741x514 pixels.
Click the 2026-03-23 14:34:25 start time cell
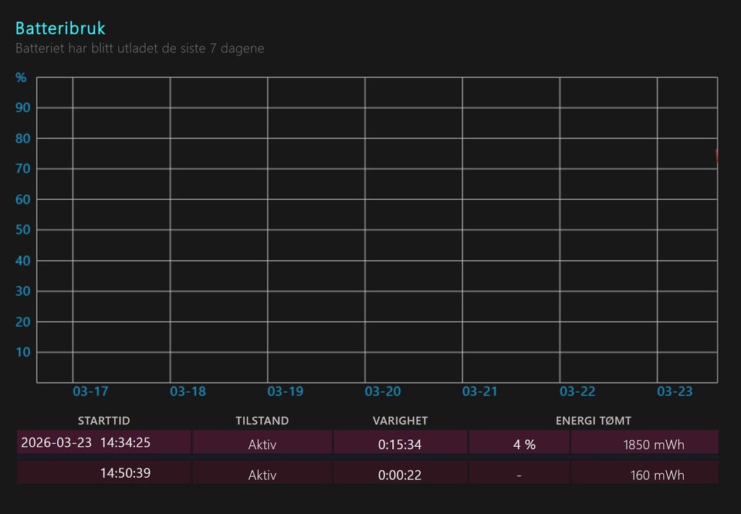(x=86, y=443)
